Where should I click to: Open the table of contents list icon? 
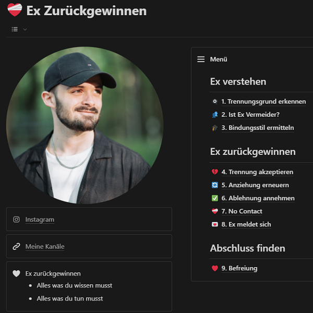tap(15, 29)
